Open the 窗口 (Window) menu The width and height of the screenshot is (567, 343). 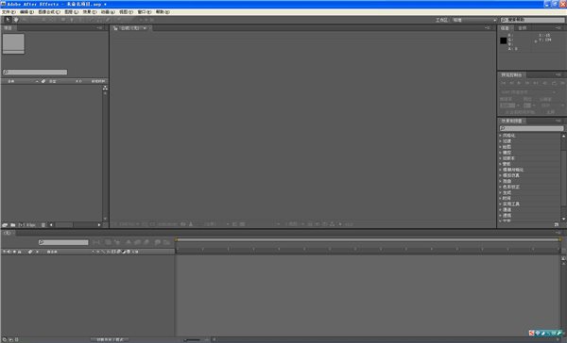point(145,12)
